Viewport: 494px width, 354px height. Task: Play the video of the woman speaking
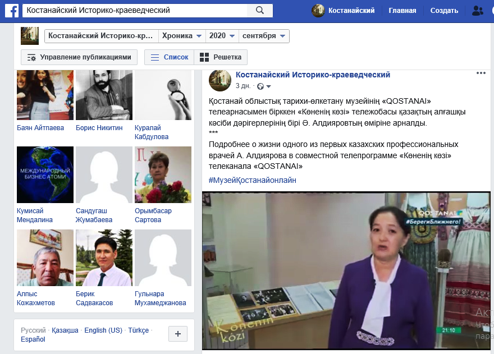347,270
